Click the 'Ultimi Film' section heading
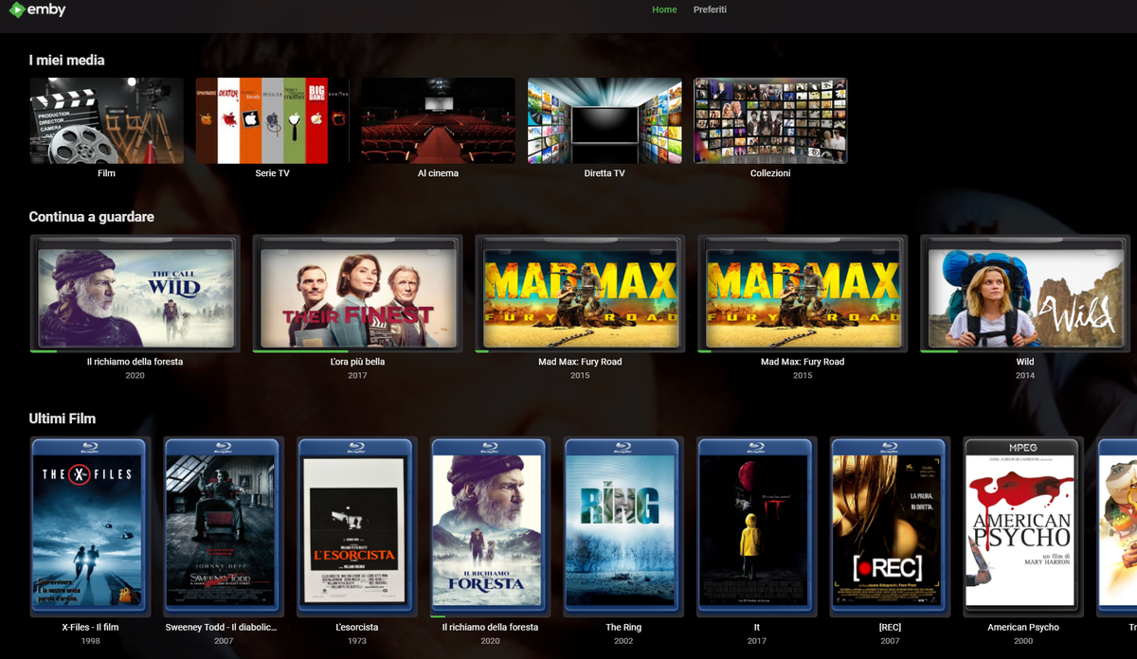Viewport: 1137px width, 659px height. [x=62, y=419]
